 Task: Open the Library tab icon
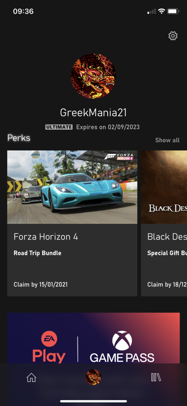(156, 377)
